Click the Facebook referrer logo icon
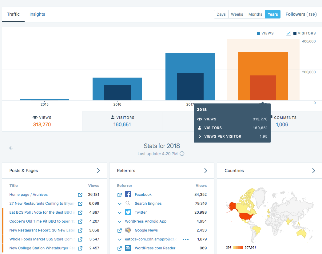Screen dimensions: 322x254 coord(128,195)
